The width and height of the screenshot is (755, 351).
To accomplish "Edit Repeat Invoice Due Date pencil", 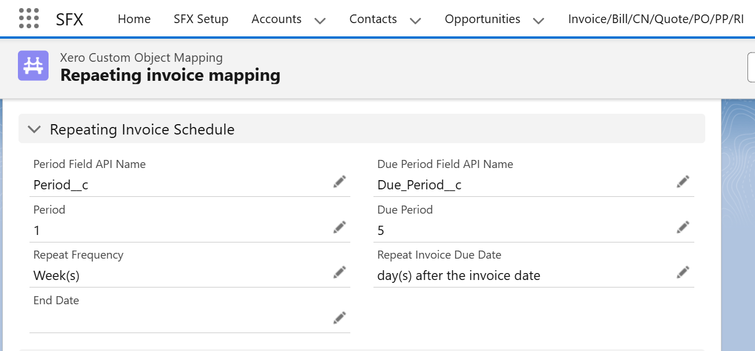I will (683, 272).
